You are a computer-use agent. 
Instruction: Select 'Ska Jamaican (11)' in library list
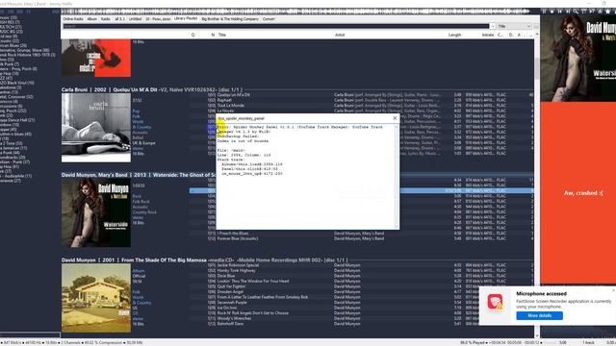click(13, 148)
